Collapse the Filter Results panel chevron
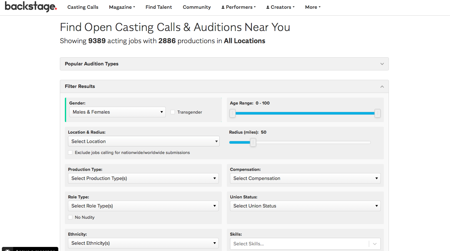The image size is (450, 251). click(x=382, y=86)
